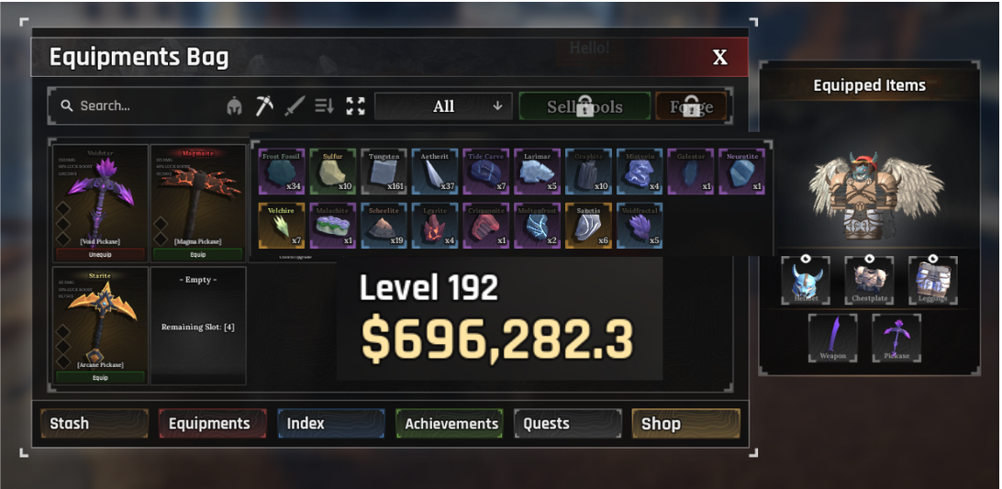Toggle visibility eye on Leggings slot
This screenshot has height=489, width=1002.
point(933,259)
